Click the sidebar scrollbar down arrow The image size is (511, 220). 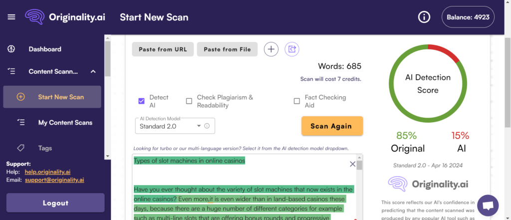[108, 156]
